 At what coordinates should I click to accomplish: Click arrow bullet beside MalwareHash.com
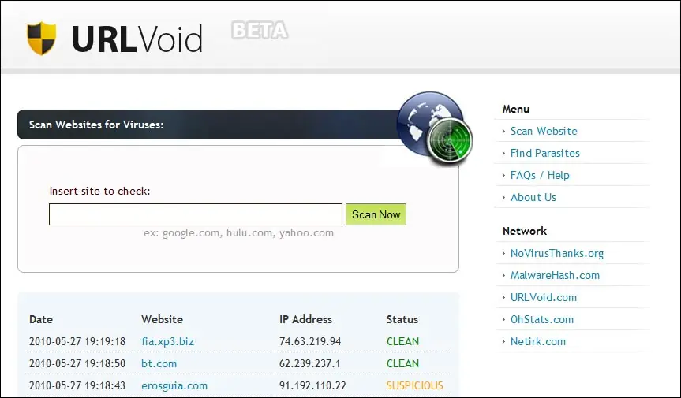(503, 275)
